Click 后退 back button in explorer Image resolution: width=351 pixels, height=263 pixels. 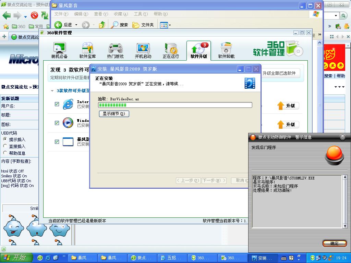63,25
